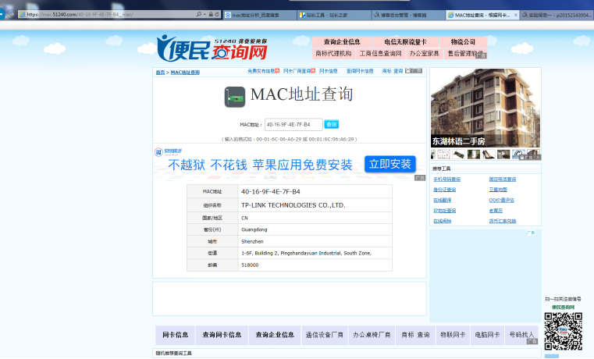Image resolution: width=594 pixels, height=359 pixels.
Task: Click the browser back arrow button
Action: coord(1,14)
